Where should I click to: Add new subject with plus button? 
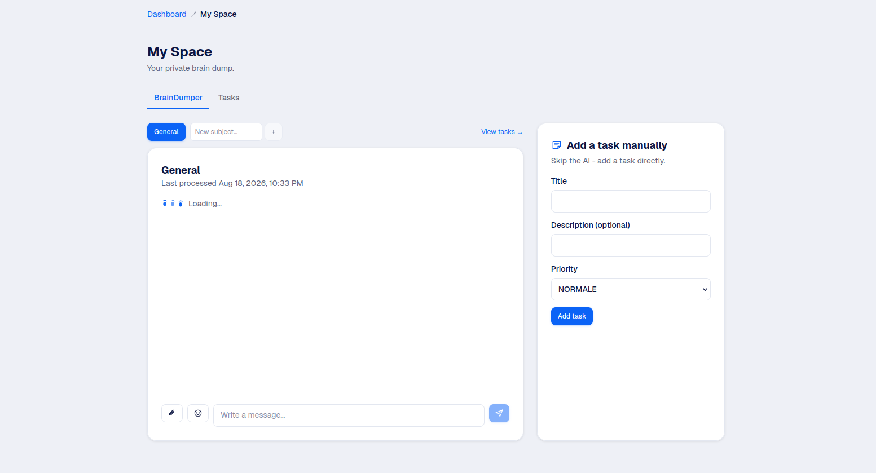(274, 132)
